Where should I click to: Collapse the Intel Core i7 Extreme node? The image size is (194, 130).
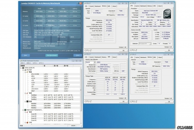[23, 110]
